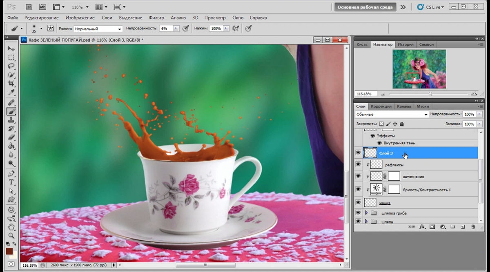Select the Rectangular Marquee tool
Image resolution: width=490 pixels, height=272 pixels.
[x=11, y=57]
